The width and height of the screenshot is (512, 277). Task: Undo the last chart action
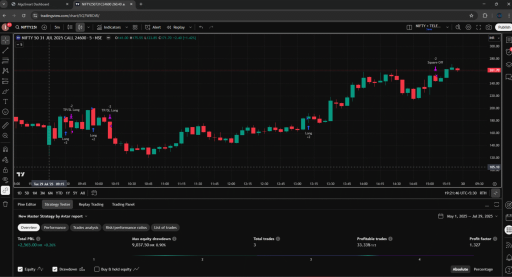tap(201, 27)
